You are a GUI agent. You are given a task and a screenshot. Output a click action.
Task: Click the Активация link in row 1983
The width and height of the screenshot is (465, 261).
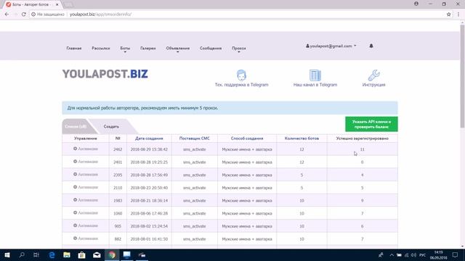tap(88, 200)
